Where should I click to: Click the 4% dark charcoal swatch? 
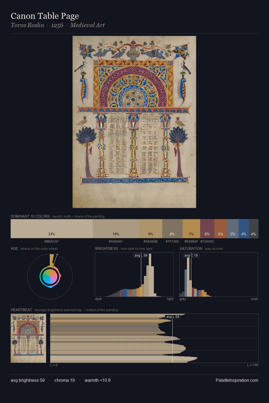pyautogui.click(x=254, y=229)
